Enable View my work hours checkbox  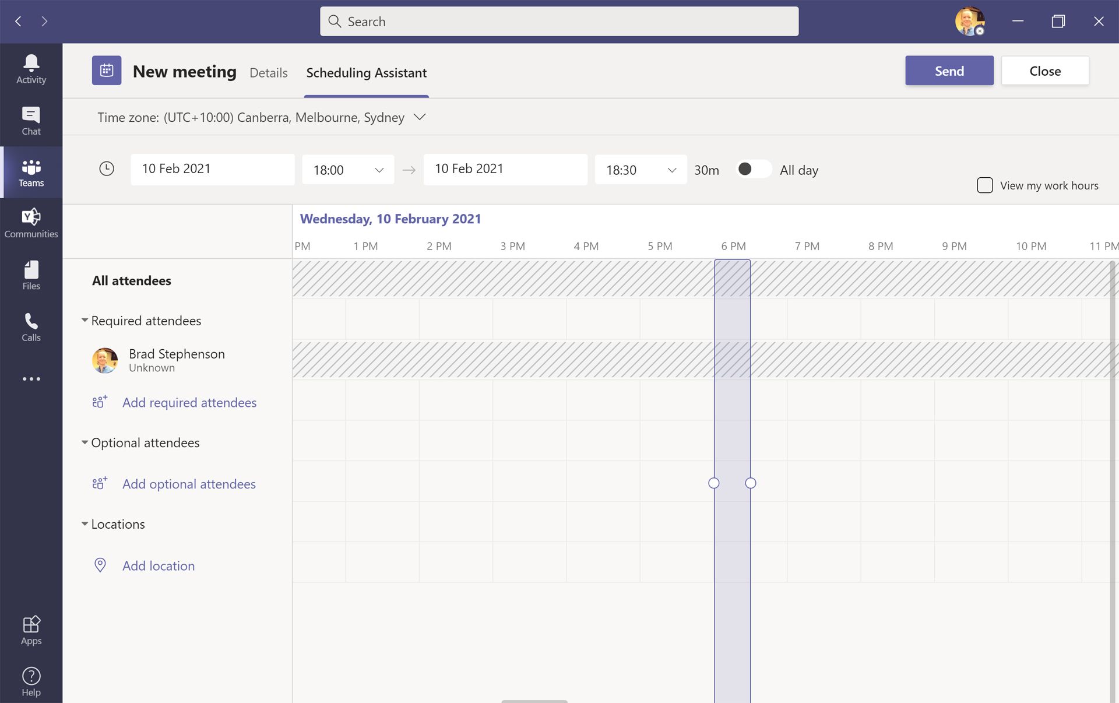(x=984, y=185)
